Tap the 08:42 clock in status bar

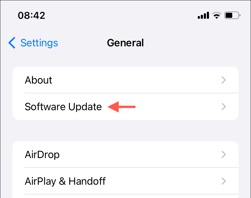click(31, 15)
